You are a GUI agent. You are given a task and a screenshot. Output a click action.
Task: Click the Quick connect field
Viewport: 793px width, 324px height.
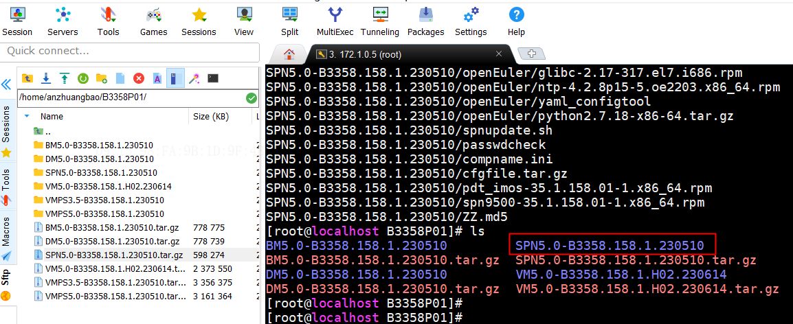click(130, 51)
